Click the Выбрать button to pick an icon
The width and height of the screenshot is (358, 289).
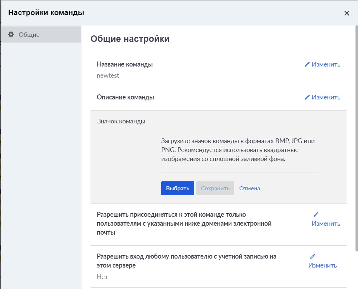click(x=177, y=188)
